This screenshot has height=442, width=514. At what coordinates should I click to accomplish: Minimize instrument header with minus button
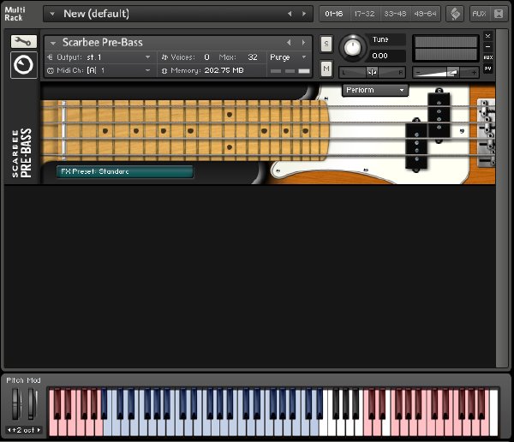coord(487,47)
